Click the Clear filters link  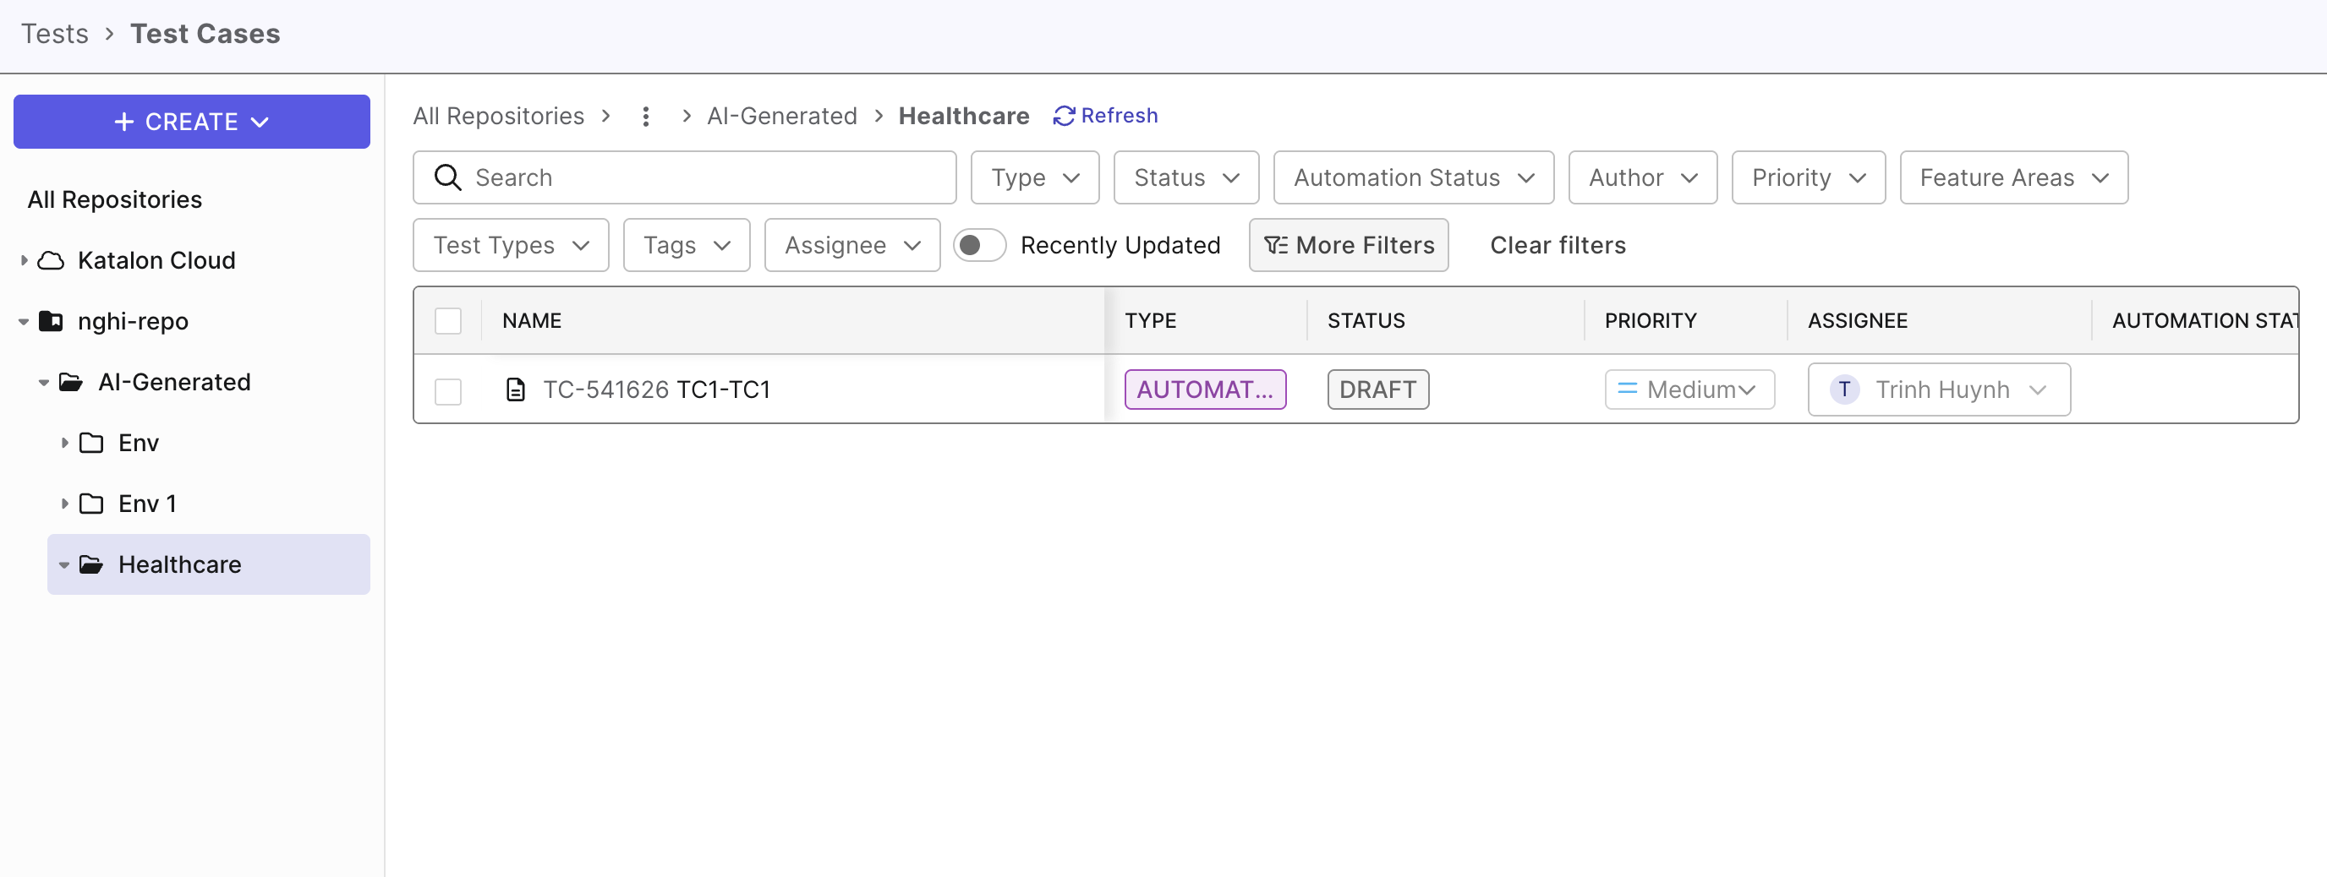point(1557,244)
